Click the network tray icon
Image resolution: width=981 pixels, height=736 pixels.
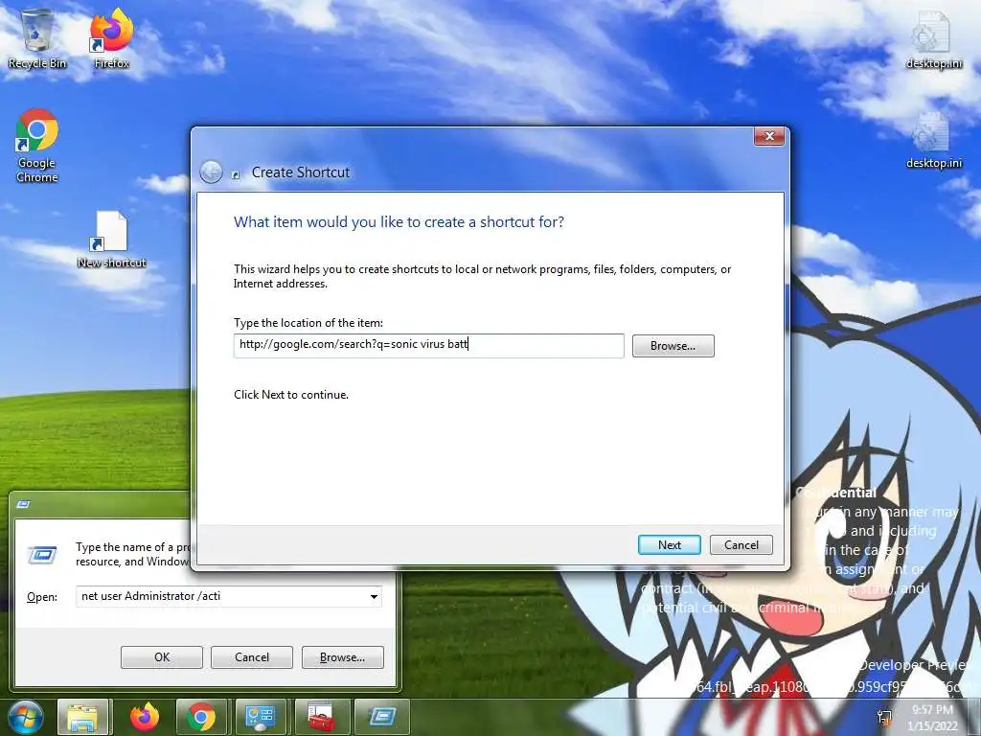884,717
